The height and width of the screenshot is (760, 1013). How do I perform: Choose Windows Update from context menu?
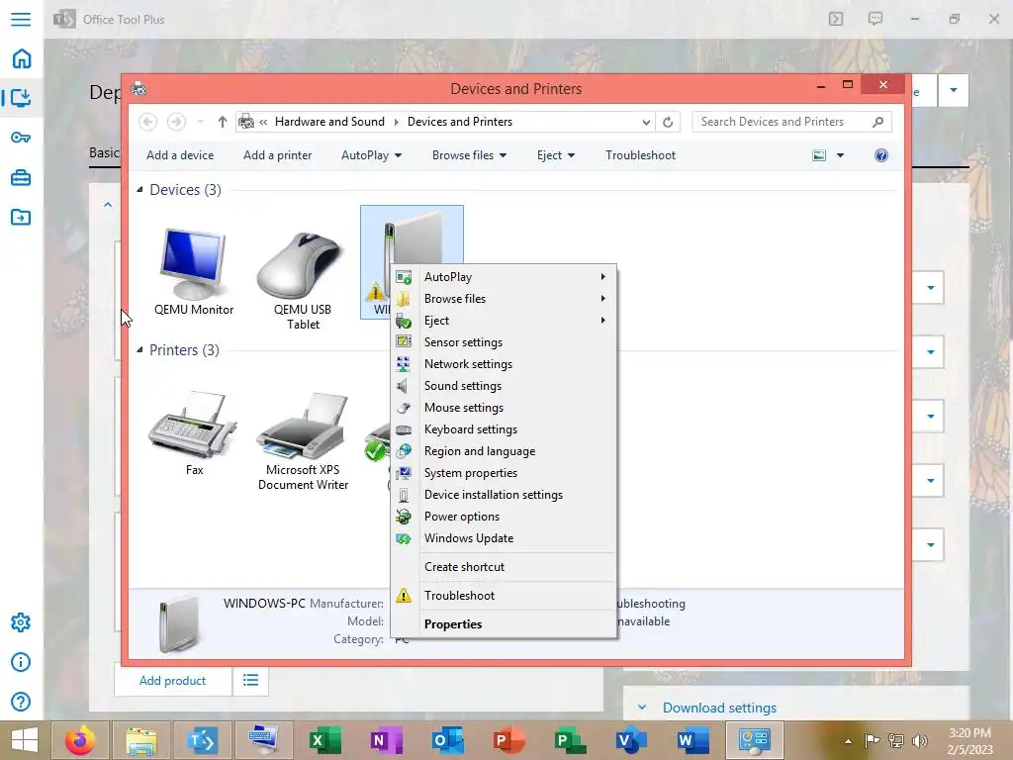tap(504, 538)
